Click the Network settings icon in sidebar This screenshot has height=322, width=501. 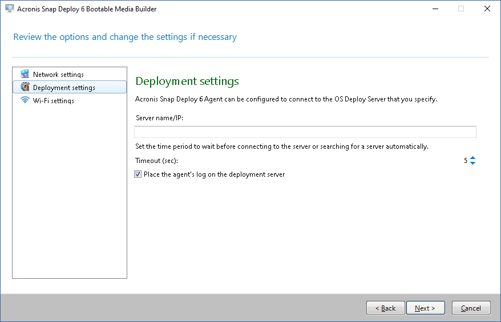tap(25, 74)
